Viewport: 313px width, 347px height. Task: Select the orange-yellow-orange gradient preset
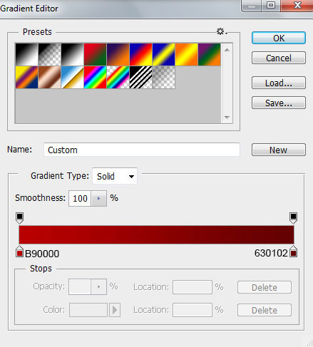(x=186, y=54)
